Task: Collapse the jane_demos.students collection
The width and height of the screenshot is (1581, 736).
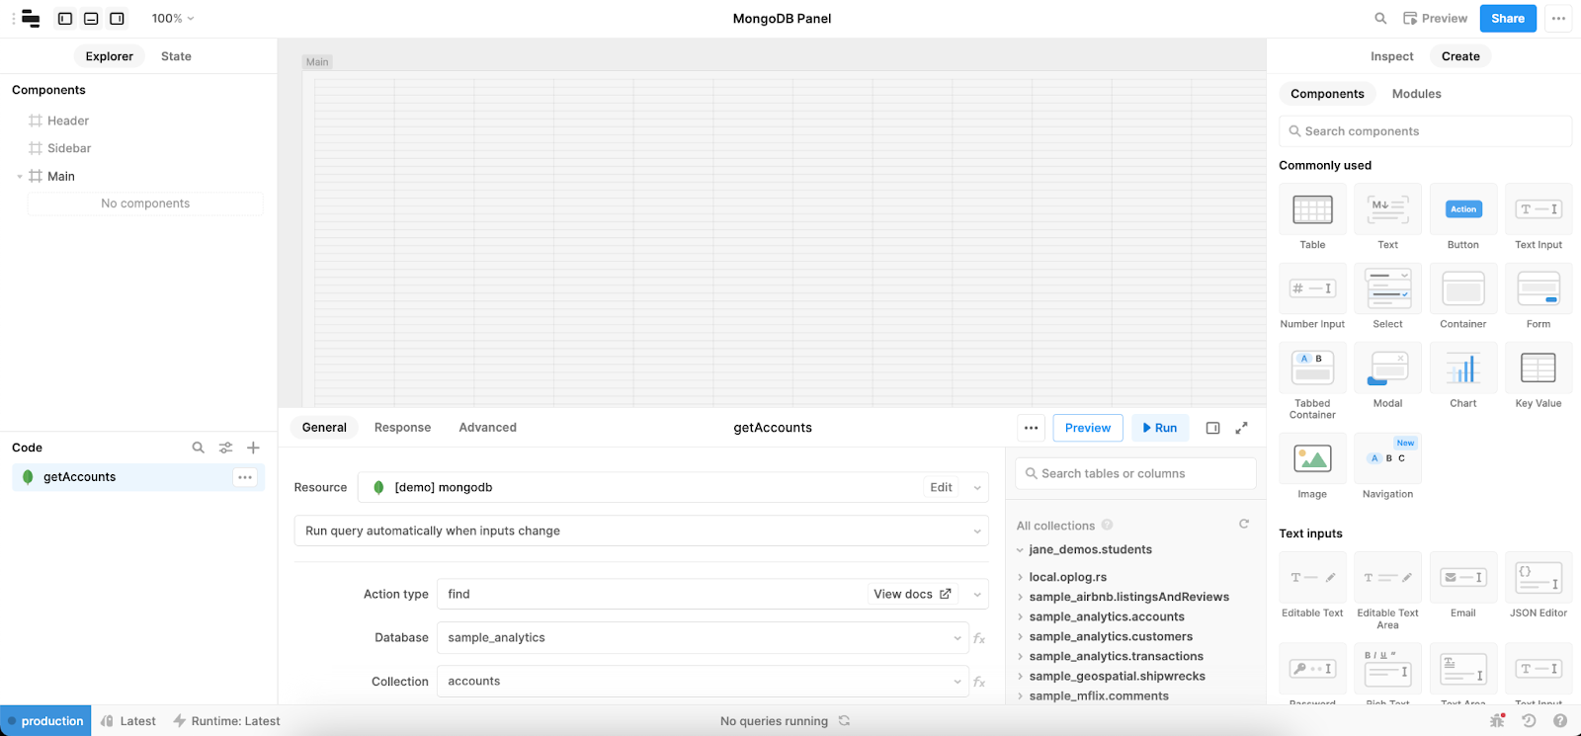Action: click(x=1020, y=550)
